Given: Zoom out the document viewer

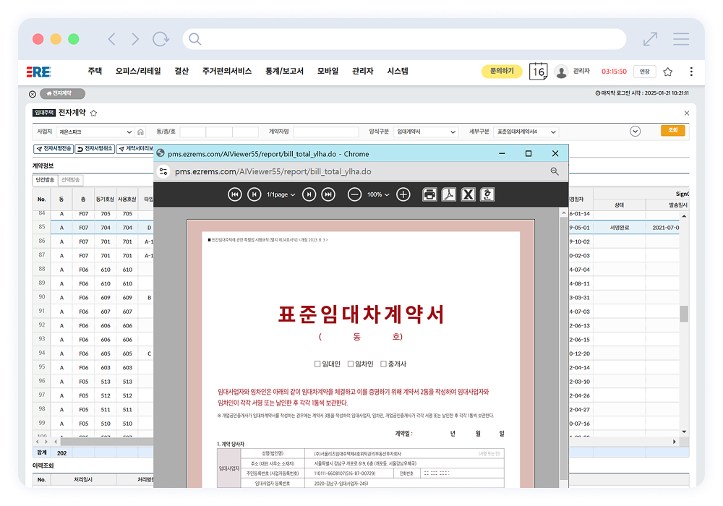Looking at the screenshot, I should pos(354,194).
